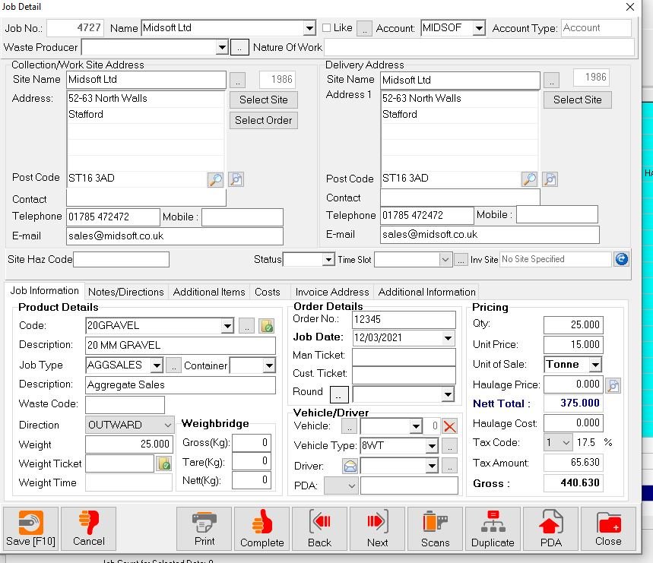Click the product Code green-tick document icon
Image resolution: width=653 pixels, height=563 pixels.
pyautogui.click(x=267, y=325)
